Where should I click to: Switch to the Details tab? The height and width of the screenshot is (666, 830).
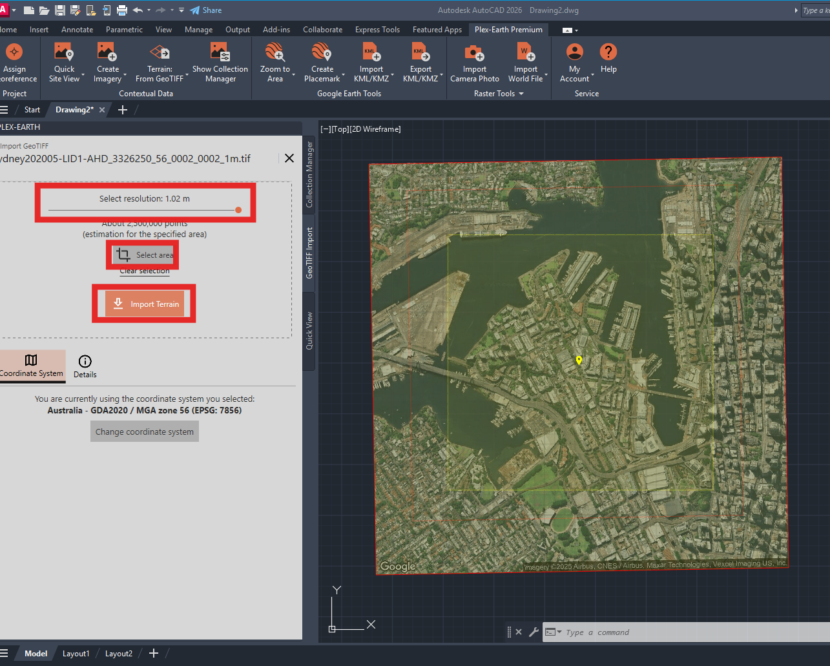[x=85, y=366]
